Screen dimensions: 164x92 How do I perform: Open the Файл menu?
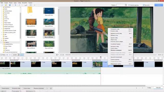tap(2, 3)
